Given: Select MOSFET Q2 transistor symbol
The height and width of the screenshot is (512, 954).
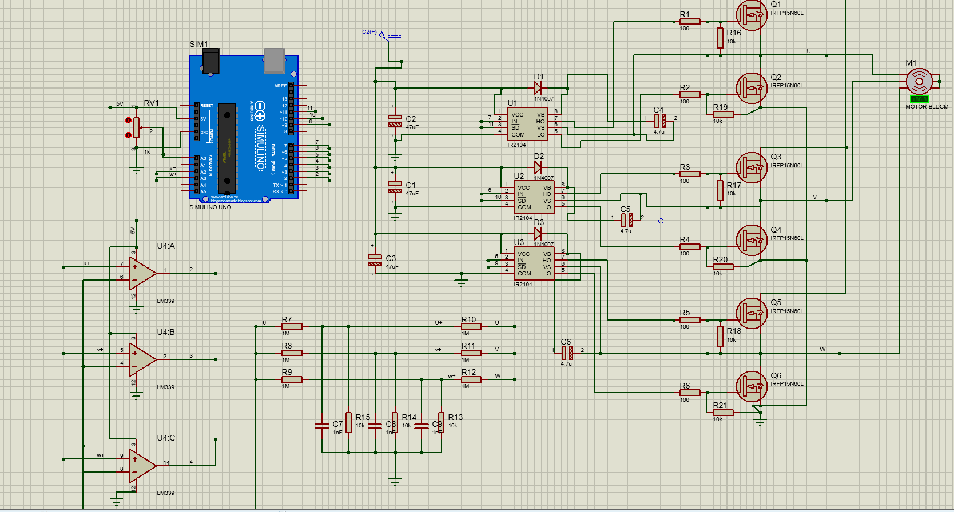Looking at the screenshot, I should point(752,87).
